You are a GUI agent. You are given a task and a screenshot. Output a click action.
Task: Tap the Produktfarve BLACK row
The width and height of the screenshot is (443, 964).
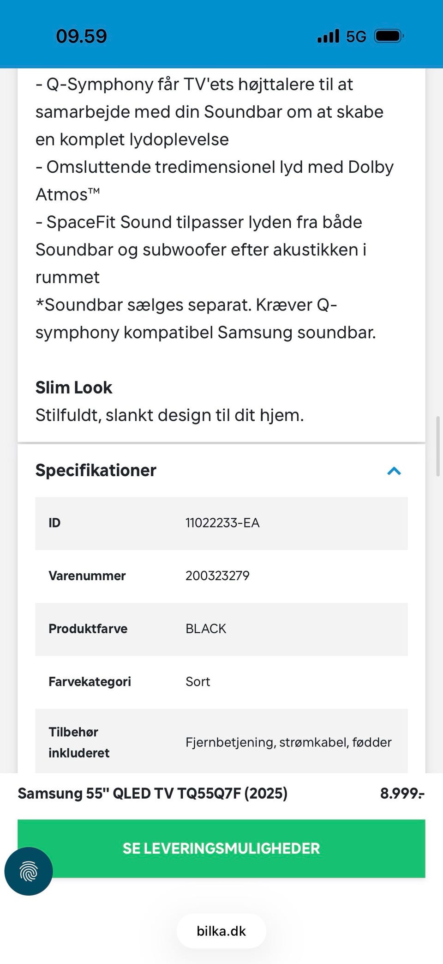tap(221, 629)
